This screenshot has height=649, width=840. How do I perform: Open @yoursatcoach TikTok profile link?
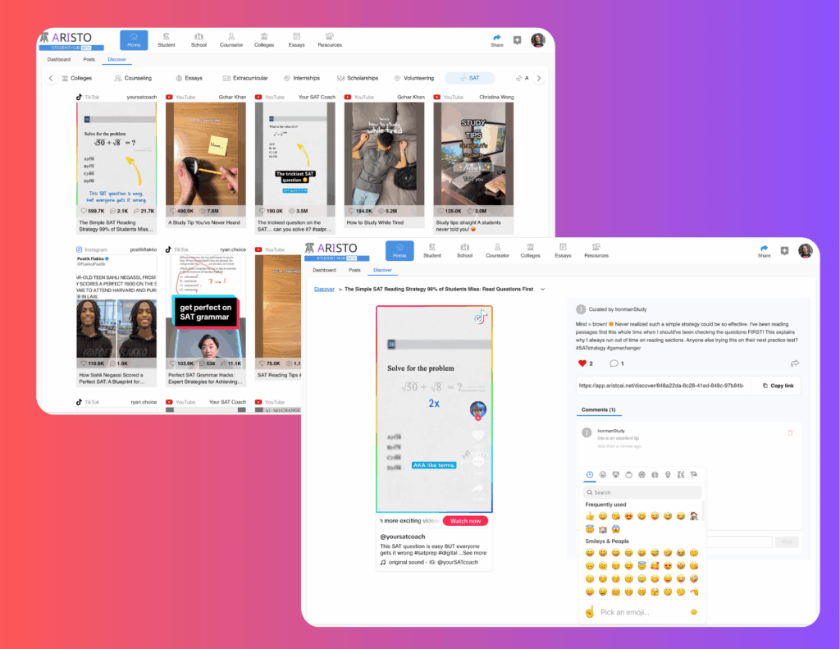click(402, 537)
